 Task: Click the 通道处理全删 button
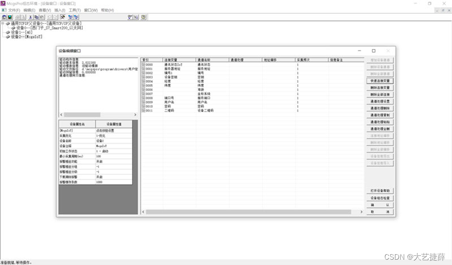coord(380,129)
